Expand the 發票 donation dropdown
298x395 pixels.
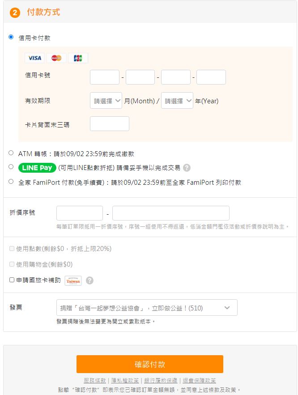coord(147,308)
